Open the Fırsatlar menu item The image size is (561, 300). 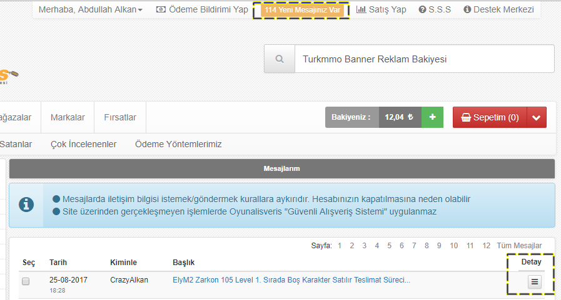pos(120,117)
